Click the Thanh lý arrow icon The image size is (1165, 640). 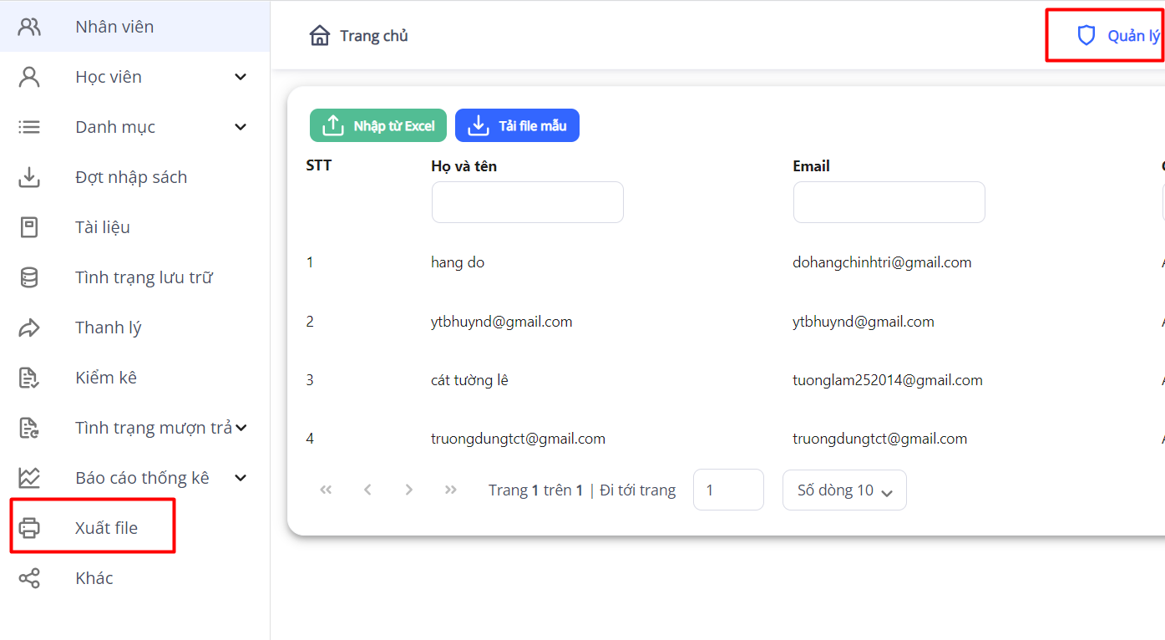click(29, 328)
